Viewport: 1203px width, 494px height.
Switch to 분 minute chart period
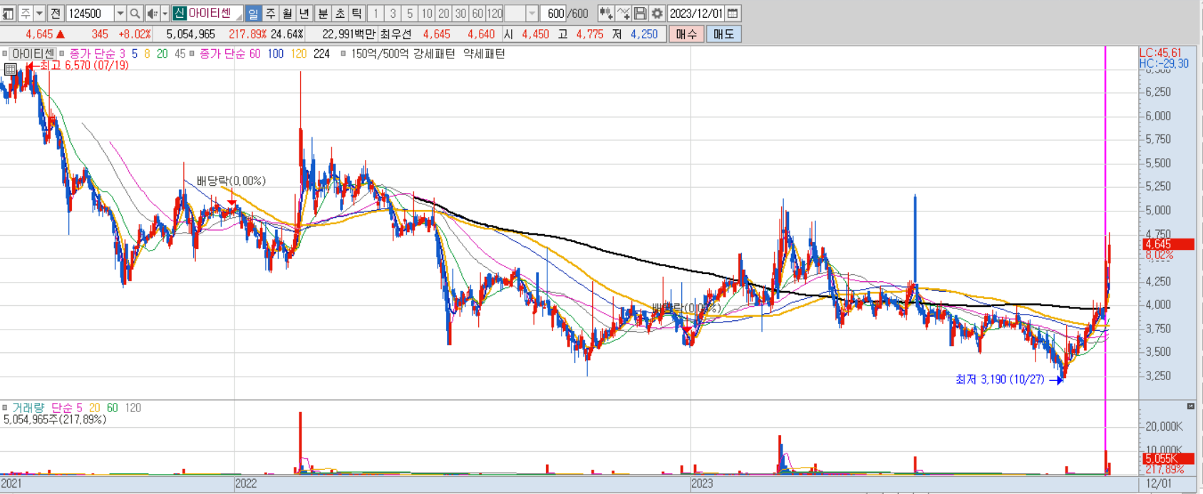click(x=323, y=13)
